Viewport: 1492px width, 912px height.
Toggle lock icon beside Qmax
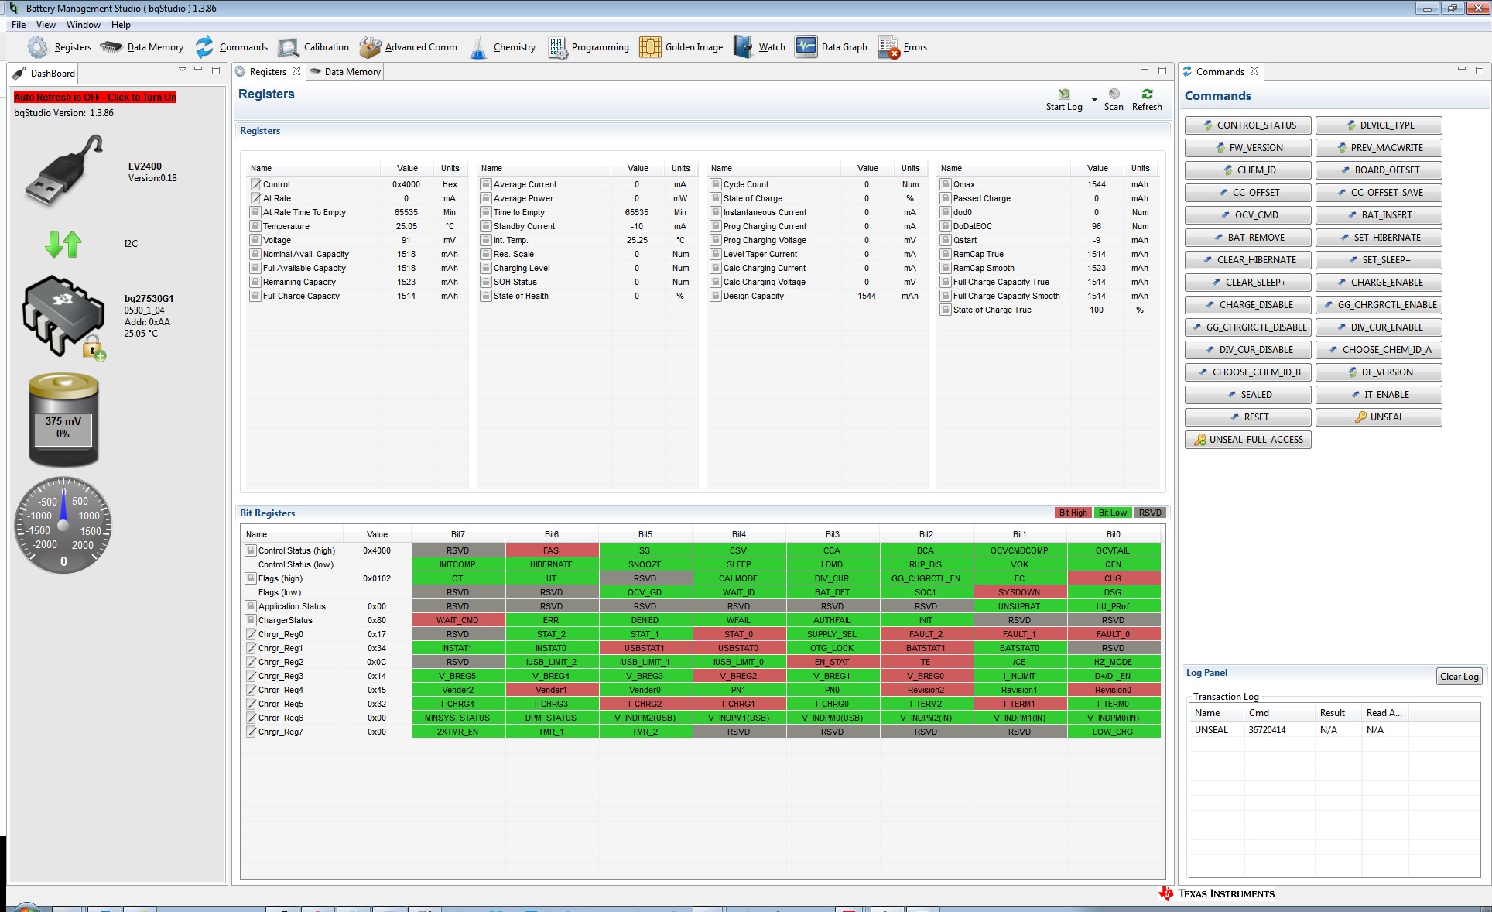click(x=946, y=184)
